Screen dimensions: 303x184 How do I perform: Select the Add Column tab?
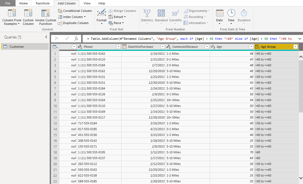66,3
